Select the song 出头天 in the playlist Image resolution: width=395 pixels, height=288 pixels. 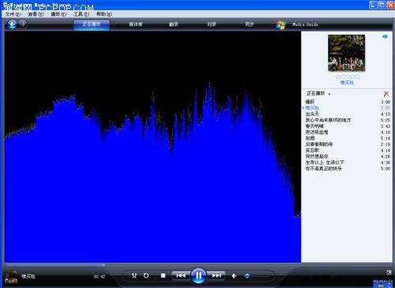point(312,114)
